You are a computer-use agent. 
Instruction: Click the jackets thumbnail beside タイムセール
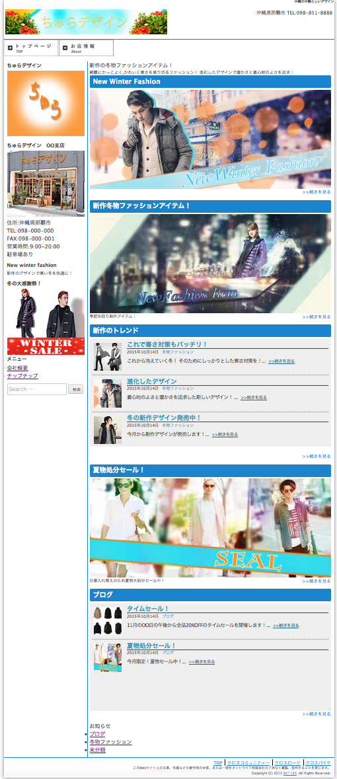point(107,620)
